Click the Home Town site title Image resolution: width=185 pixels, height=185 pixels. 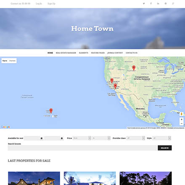pos(92,29)
